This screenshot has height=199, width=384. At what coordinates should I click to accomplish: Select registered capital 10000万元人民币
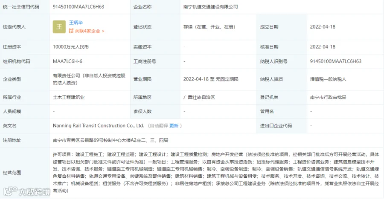coord(70,47)
